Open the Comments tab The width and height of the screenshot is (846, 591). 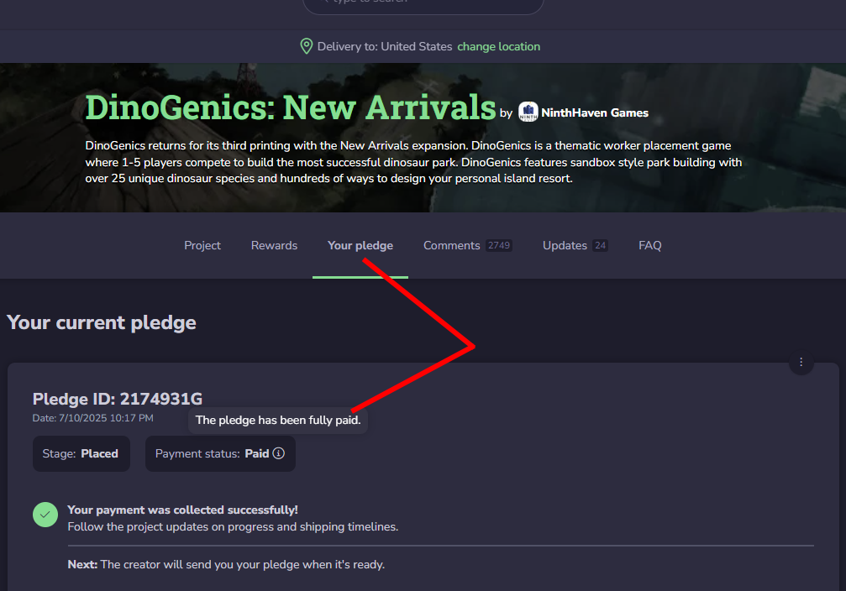pos(451,245)
